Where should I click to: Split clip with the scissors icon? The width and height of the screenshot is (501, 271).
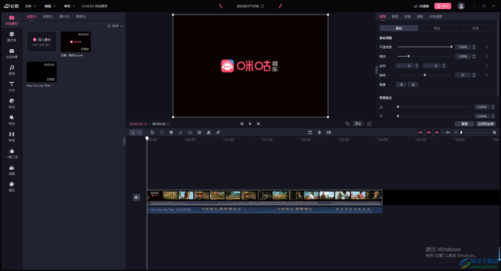tap(181, 132)
